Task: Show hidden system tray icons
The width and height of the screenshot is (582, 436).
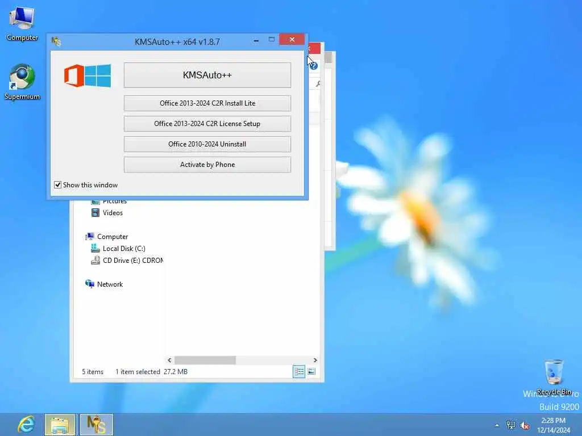Action: pos(497,426)
